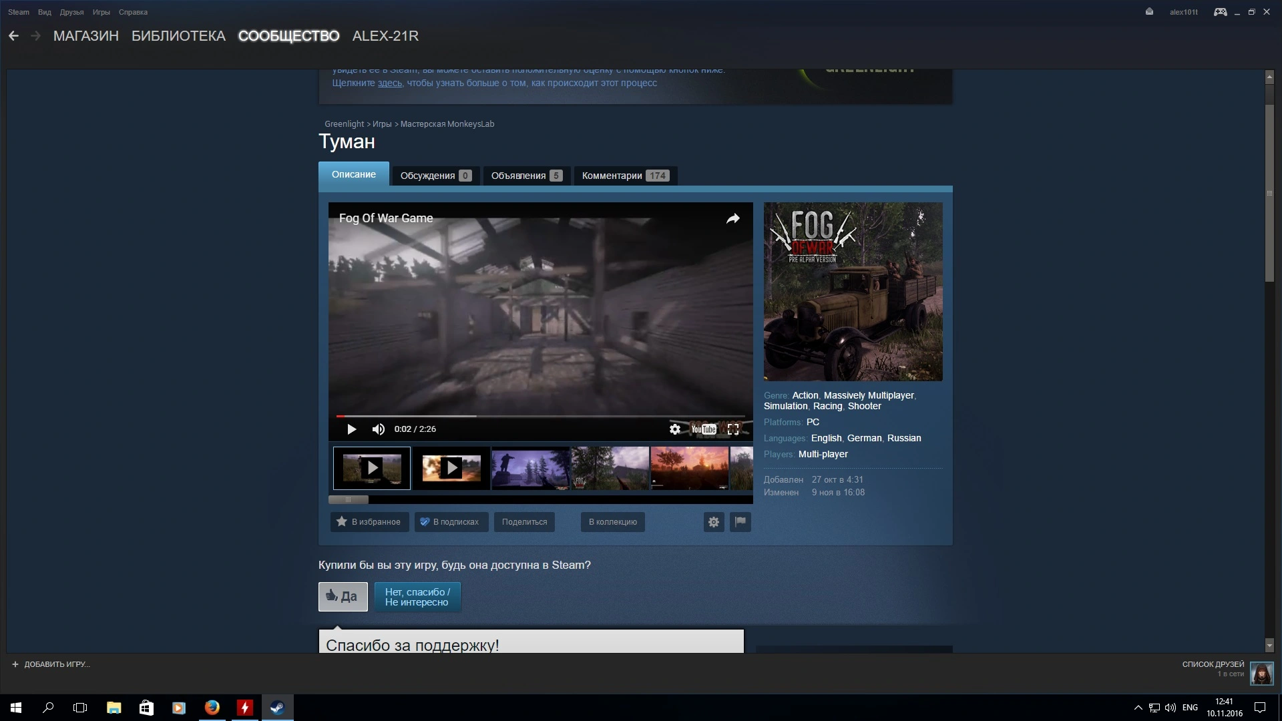Toggle subscription button В подписках
This screenshot has height=721, width=1282.
point(451,522)
